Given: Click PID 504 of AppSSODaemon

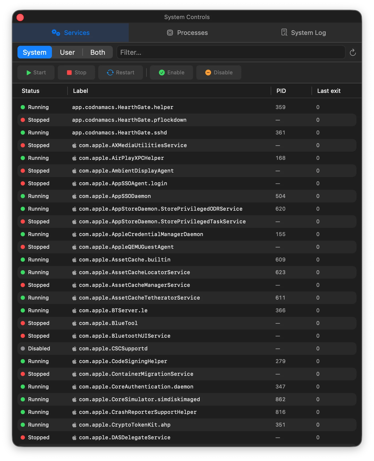Looking at the screenshot, I should [280, 196].
